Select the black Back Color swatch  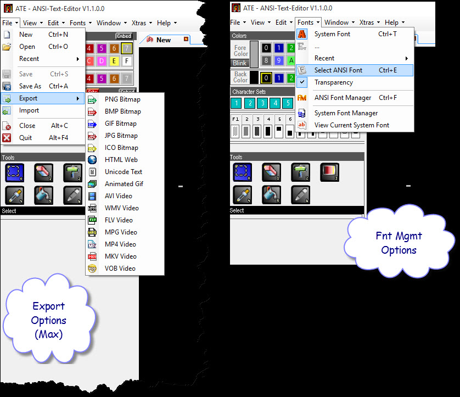255,76
